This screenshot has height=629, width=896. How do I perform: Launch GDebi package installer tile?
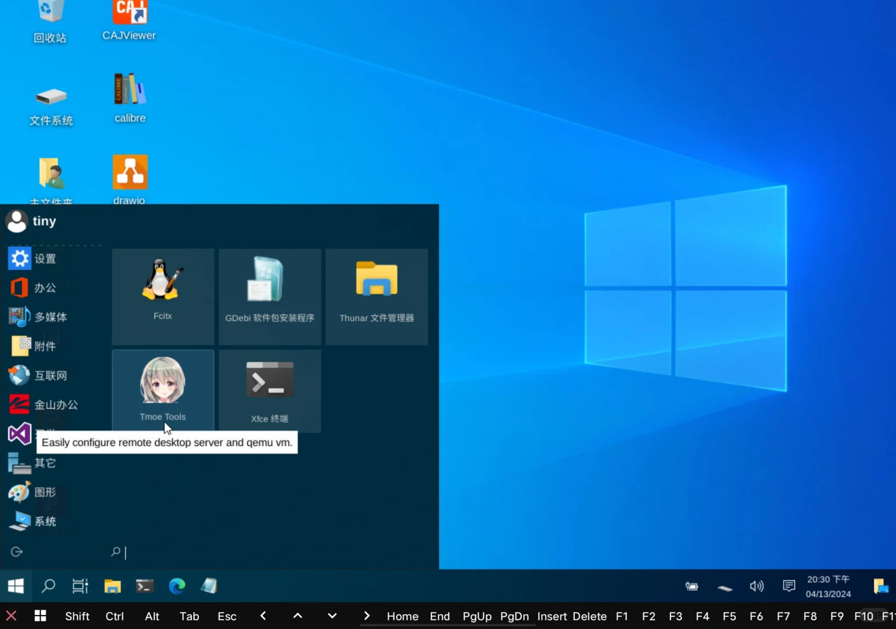pos(270,296)
